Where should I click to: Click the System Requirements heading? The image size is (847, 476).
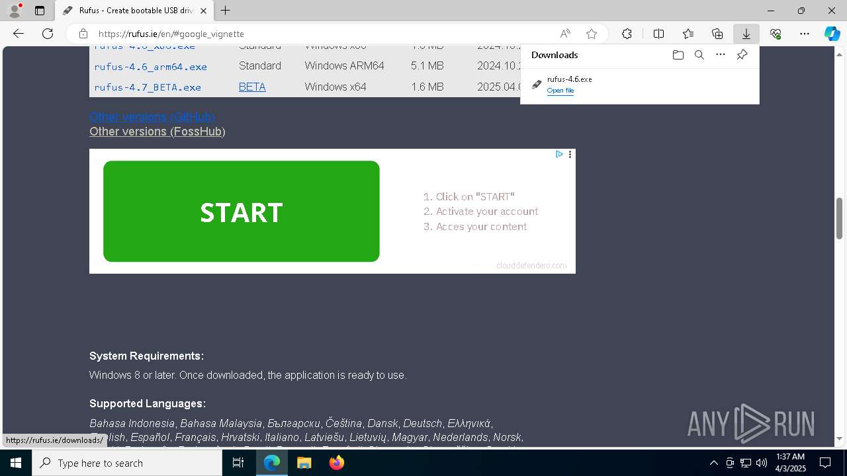click(146, 356)
